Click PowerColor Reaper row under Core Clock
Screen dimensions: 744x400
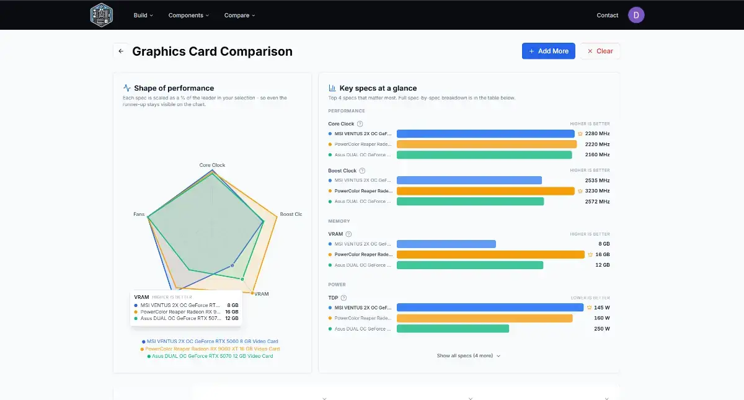[x=469, y=144]
